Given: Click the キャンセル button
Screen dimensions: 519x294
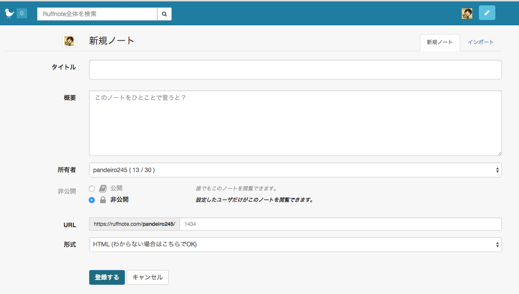Looking at the screenshot, I should pyautogui.click(x=148, y=277).
